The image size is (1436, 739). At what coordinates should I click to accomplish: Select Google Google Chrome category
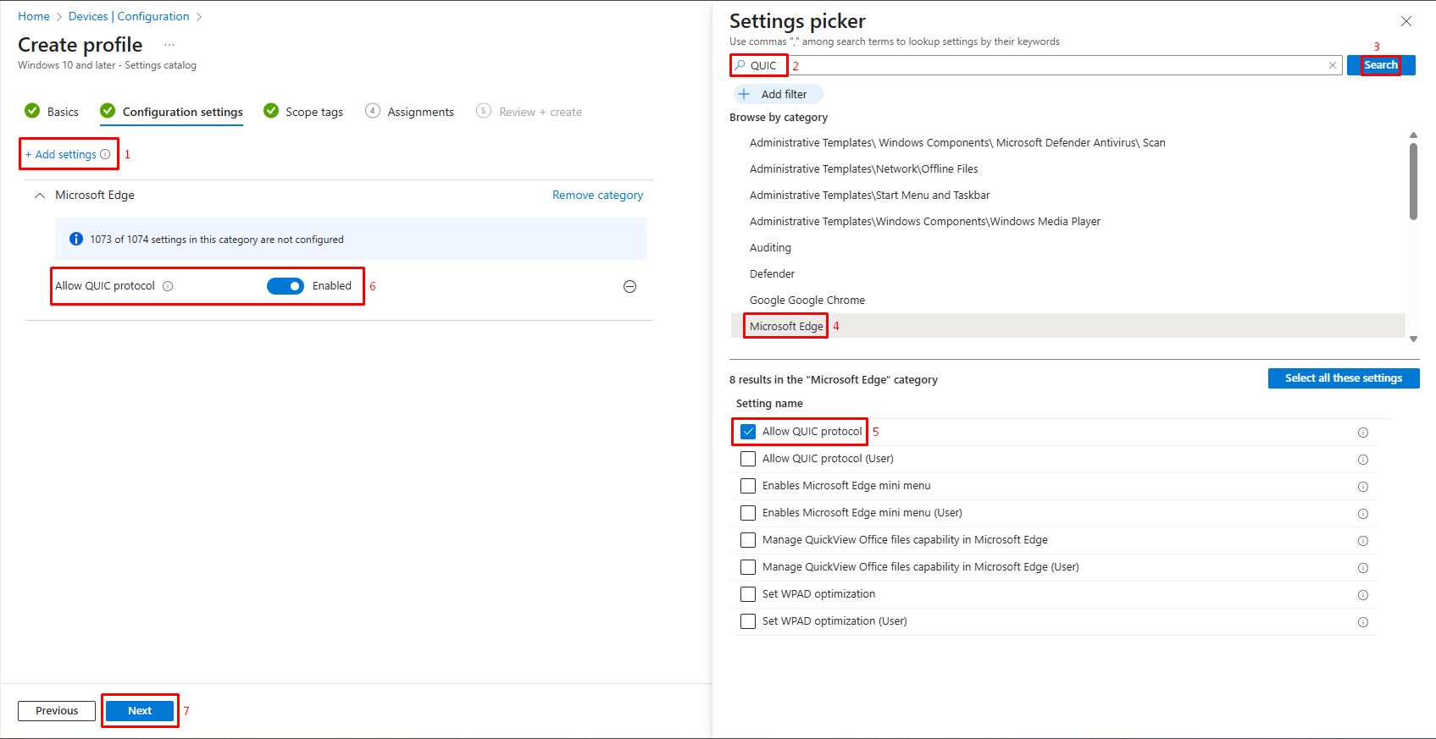(807, 301)
